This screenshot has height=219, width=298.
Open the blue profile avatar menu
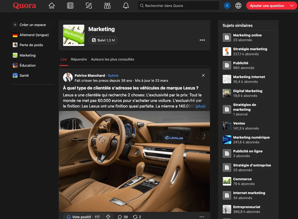tap(227, 6)
